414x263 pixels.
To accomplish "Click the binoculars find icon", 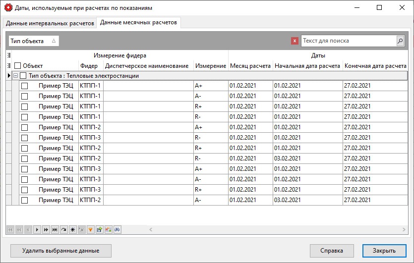I will (x=118, y=229).
